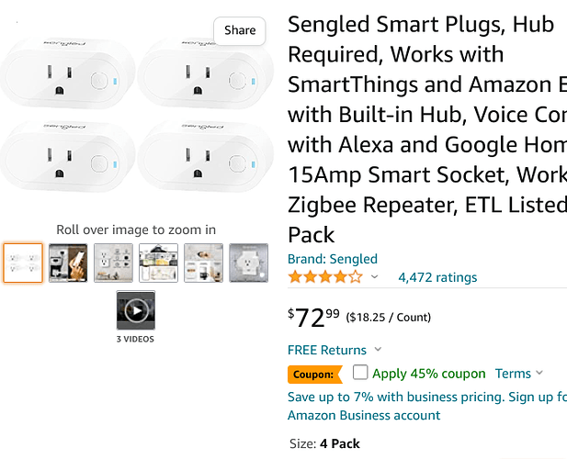Click the main four-plug product image
Image resolution: width=567 pixels, height=459 pixels.
pyautogui.click(x=136, y=114)
